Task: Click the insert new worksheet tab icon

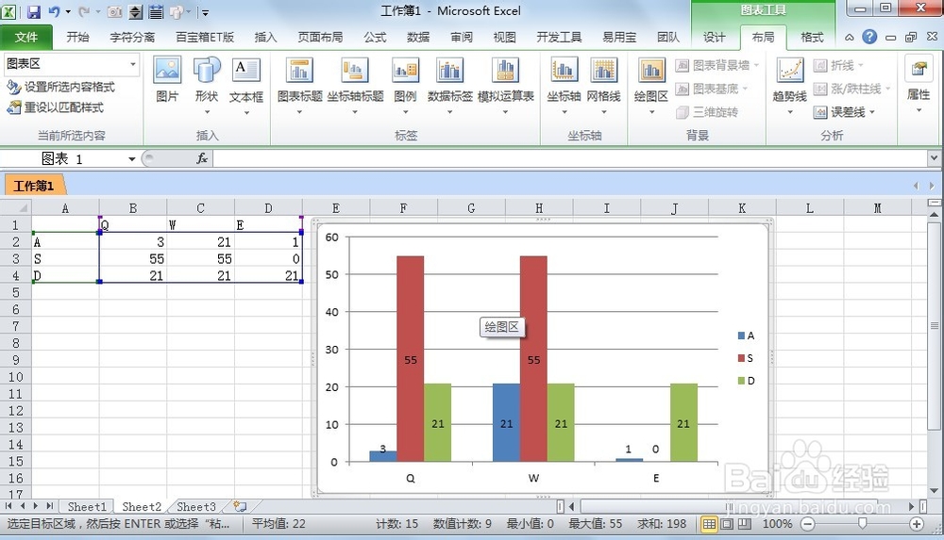Action: (240, 507)
